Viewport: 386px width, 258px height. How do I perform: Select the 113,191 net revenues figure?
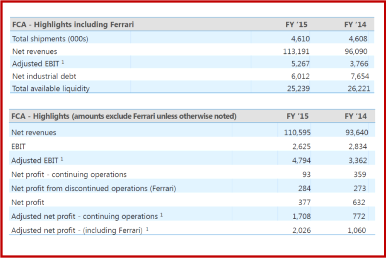tap(296, 52)
